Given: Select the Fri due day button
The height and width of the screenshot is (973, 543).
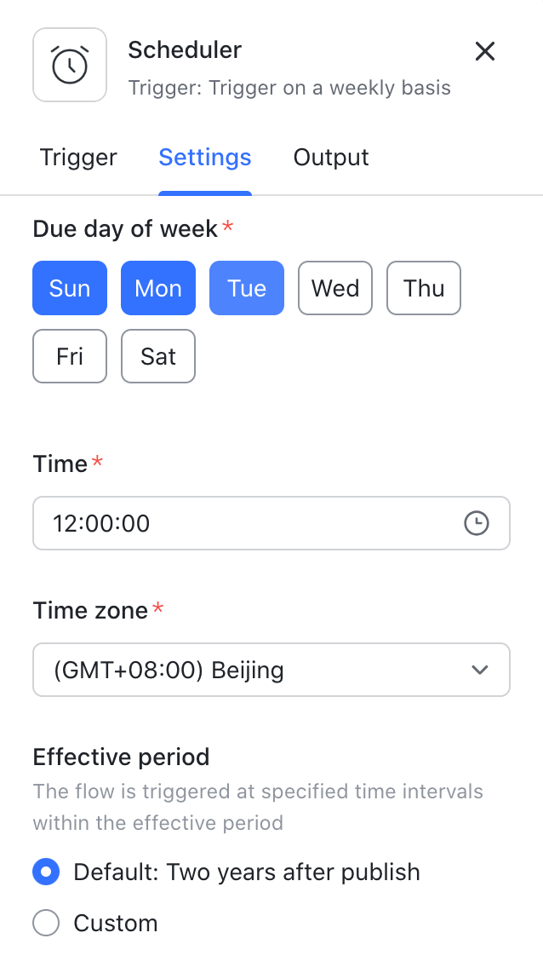Looking at the screenshot, I should 69,356.
